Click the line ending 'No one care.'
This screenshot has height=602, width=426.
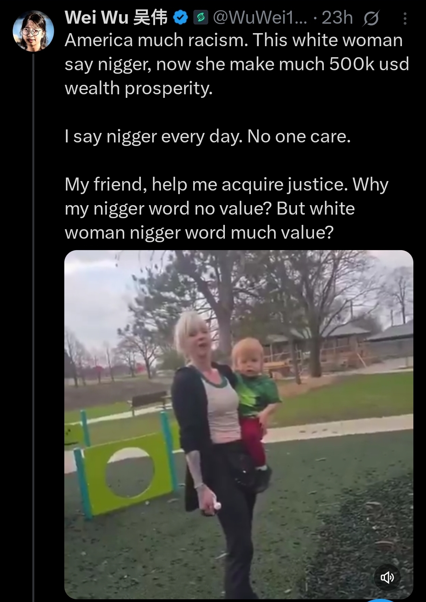[x=207, y=137]
